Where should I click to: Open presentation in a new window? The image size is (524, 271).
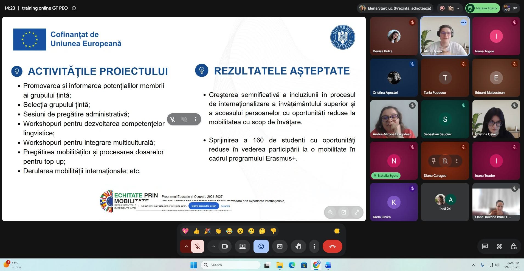tap(344, 212)
